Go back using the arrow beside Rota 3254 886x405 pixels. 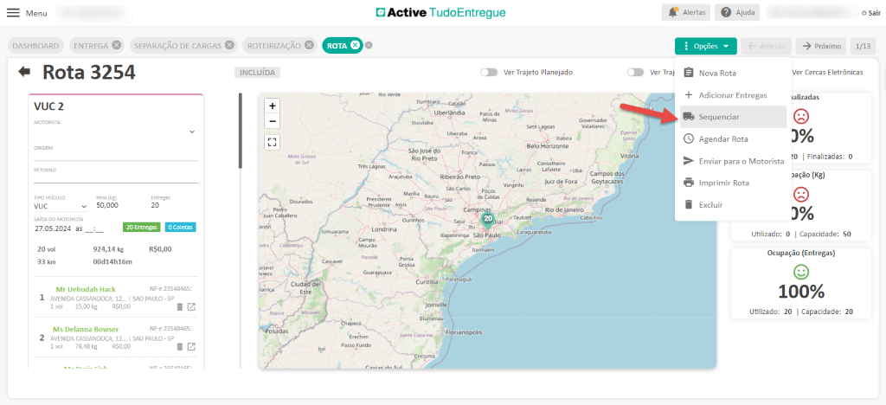pos(24,72)
